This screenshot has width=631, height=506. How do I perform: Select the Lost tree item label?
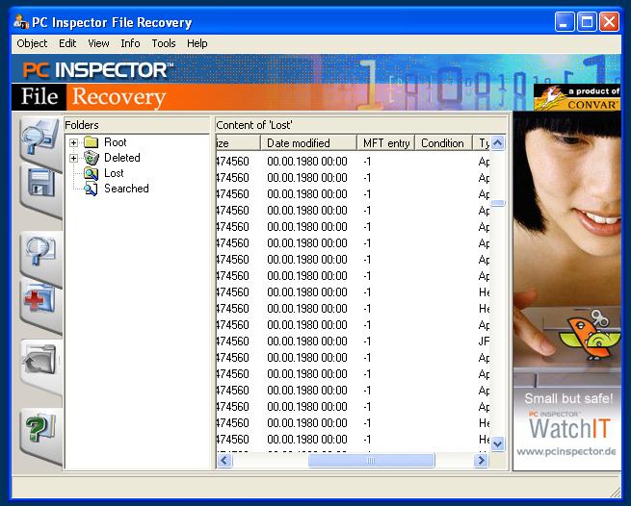[114, 173]
